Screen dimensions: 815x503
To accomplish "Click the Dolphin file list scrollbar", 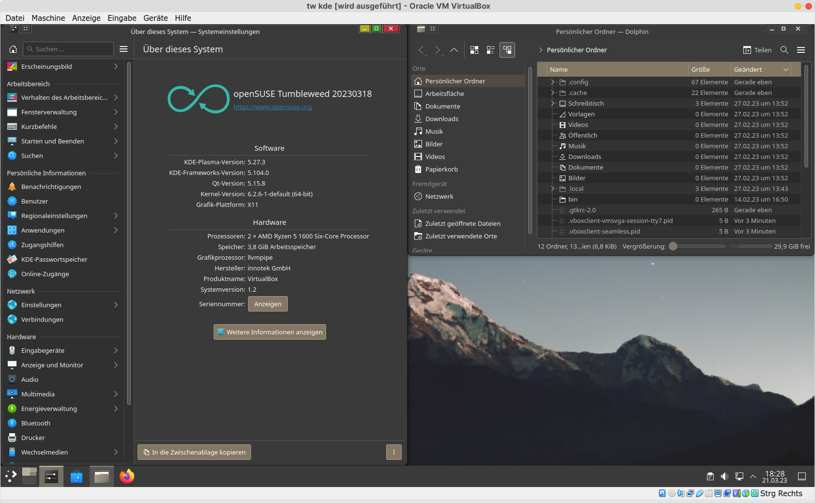I will tap(806, 116).
